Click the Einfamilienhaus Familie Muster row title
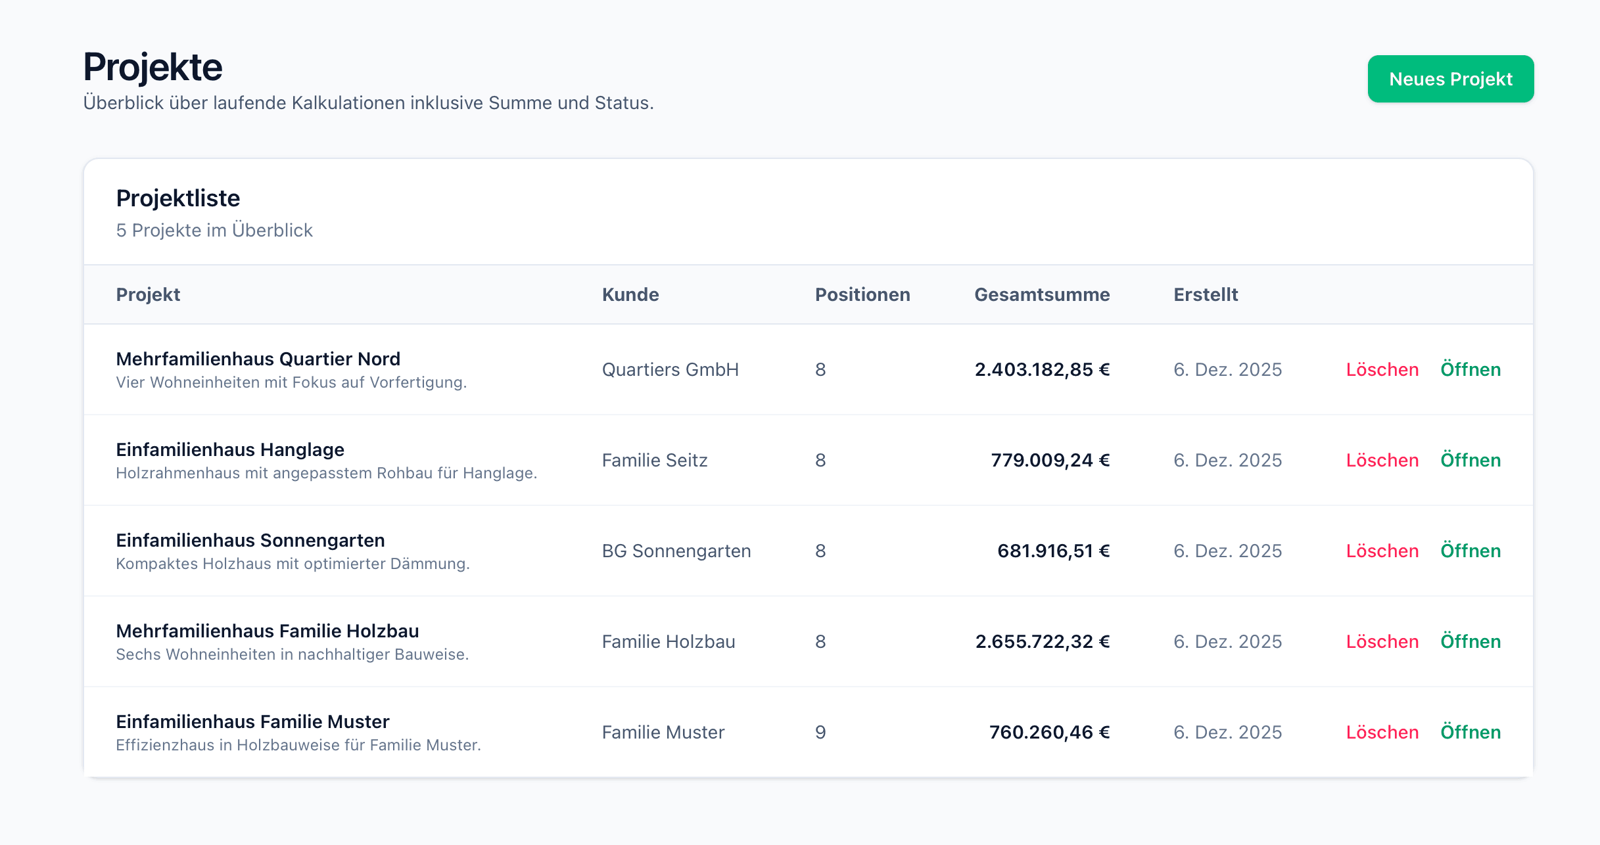The height and width of the screenshot is (845, 1600). point(252,721)
